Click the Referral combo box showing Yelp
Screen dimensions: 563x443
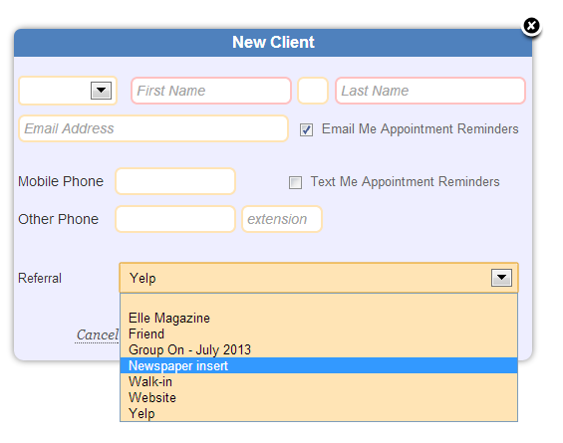click(x=319, y=278)
